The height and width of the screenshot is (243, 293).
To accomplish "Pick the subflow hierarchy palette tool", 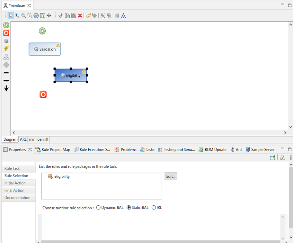I will coord(6,57).
